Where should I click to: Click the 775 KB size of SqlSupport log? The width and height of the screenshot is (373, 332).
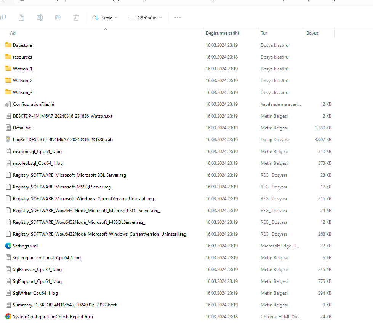(325, 281)
